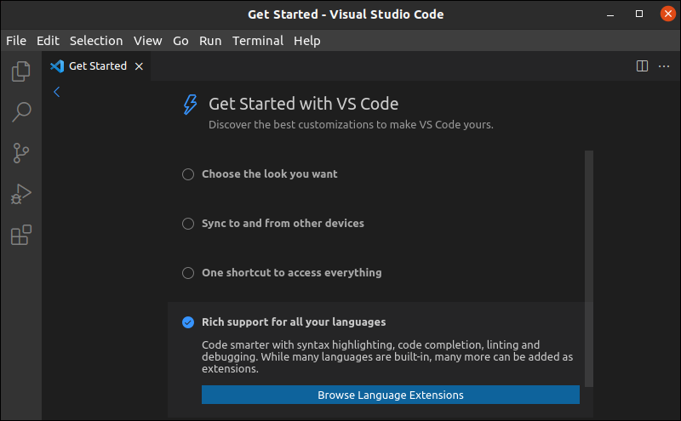
Task: Minimize the Visual Studio Code window
Action: 610,14
